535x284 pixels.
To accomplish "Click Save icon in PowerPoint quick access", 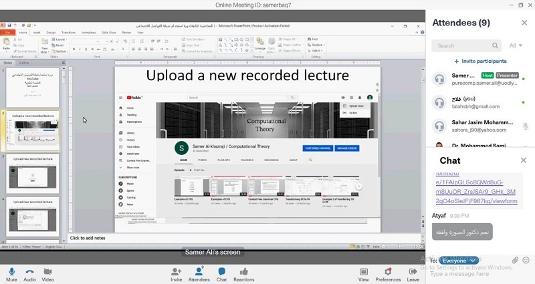I will pyautogui.click(x=9, y=25).
